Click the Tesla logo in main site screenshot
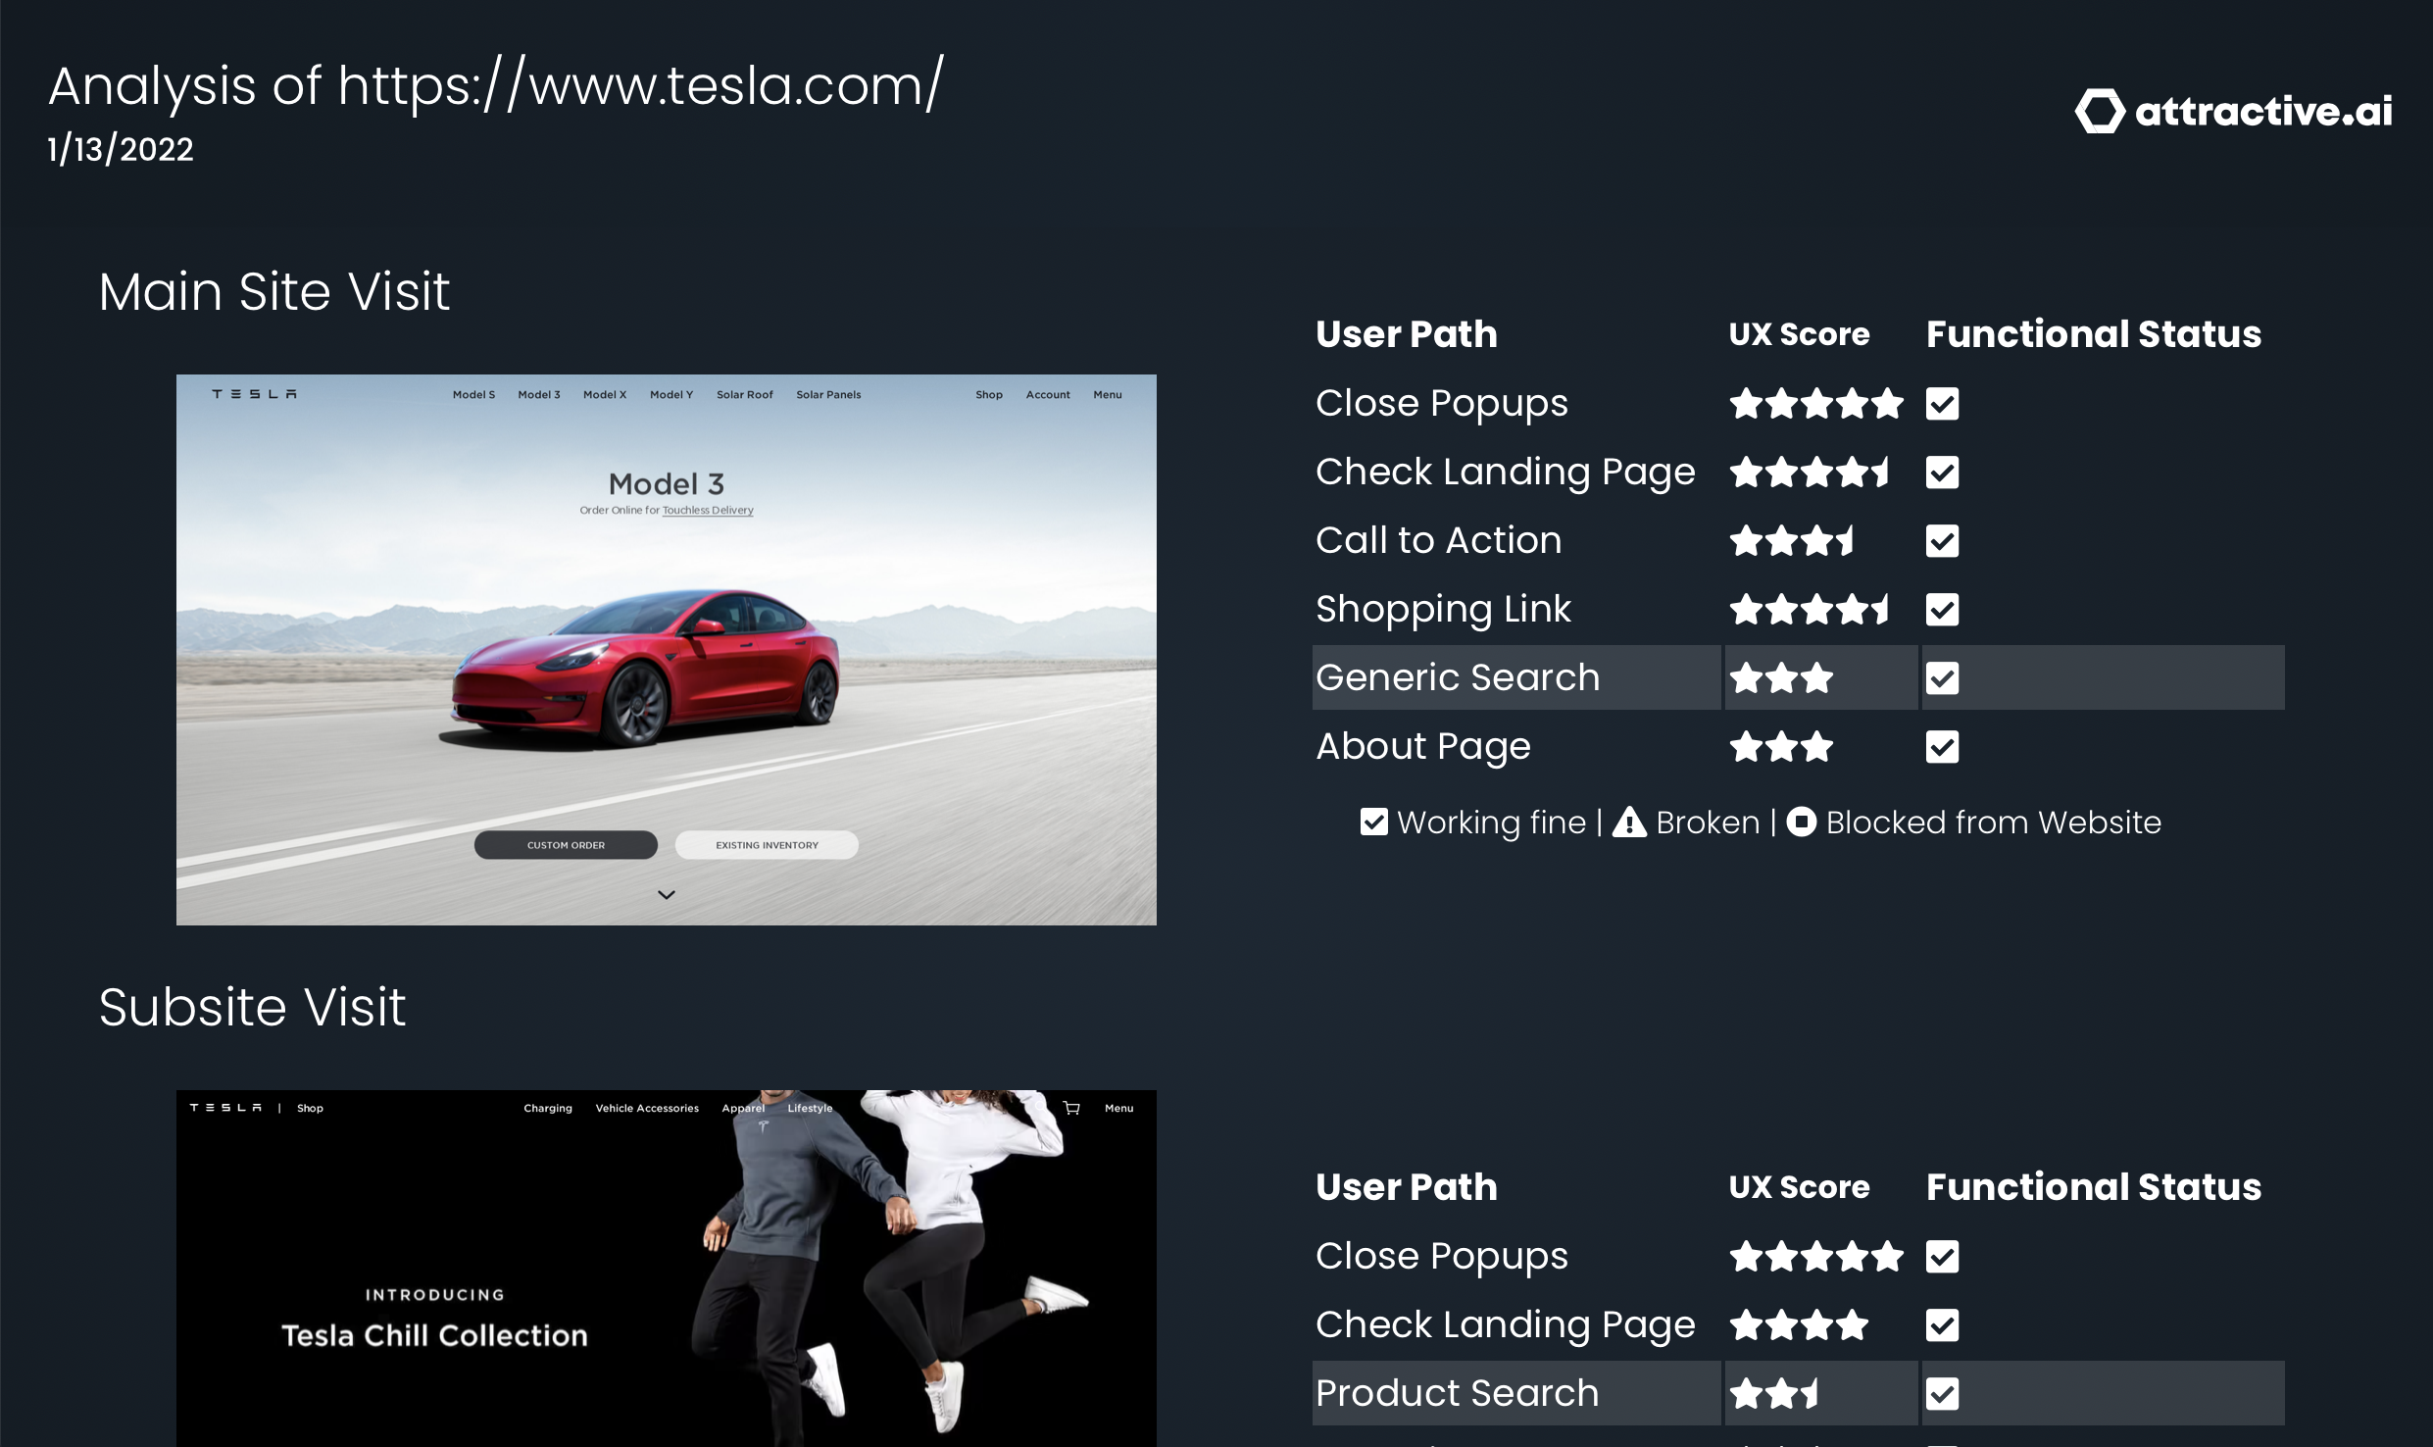 (254, 394)
